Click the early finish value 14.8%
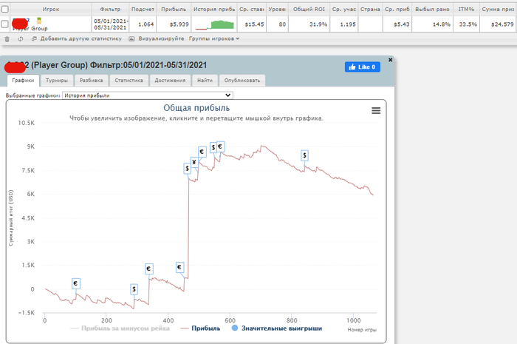 tap(442, 24)
